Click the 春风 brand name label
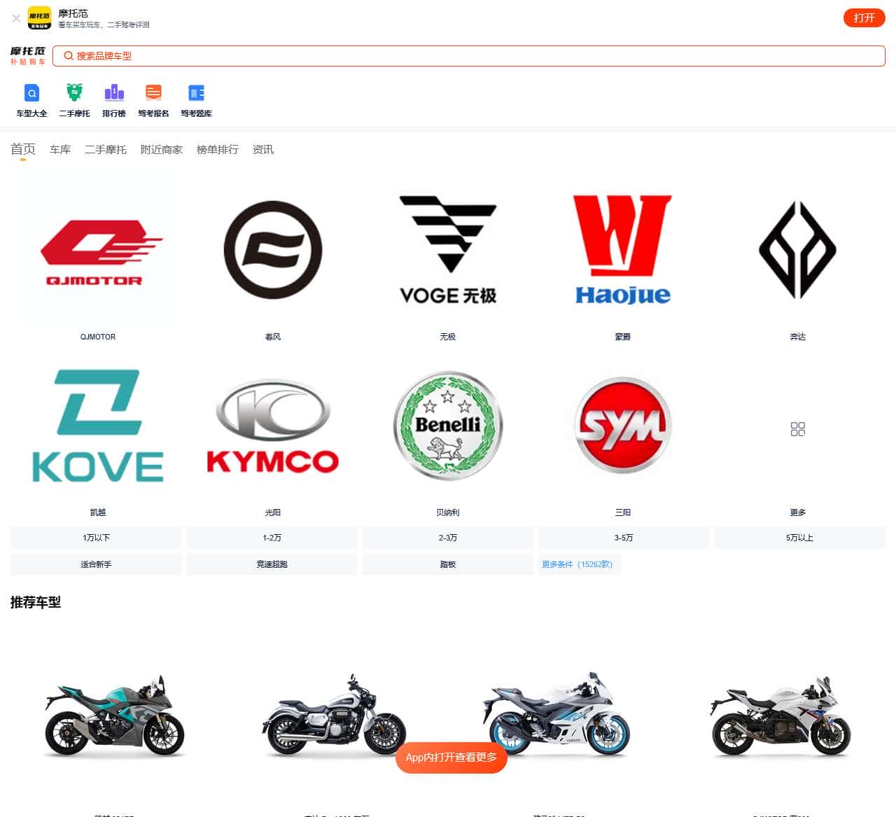The height and width of the screenshot is (817, 896). tap(273, 337)
